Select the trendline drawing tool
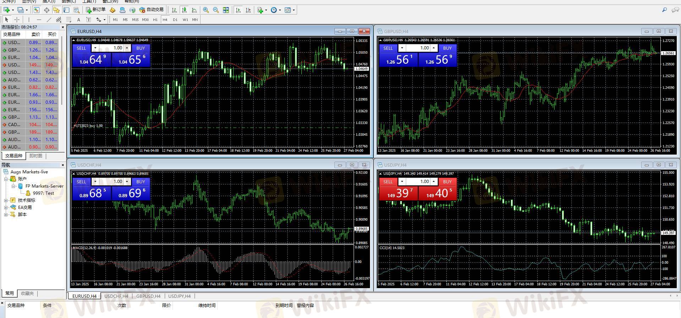 tap(49, 20)
